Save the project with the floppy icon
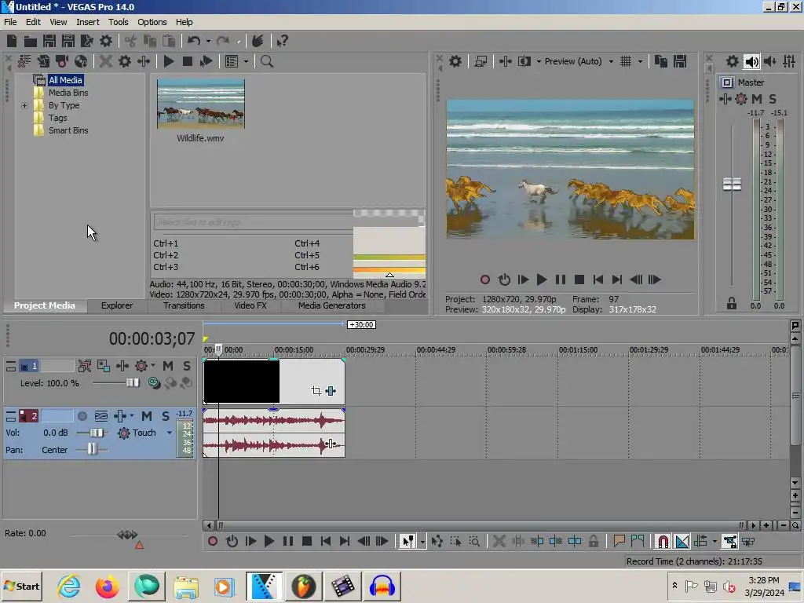This screenshot has height=603, width=804. point(49,41)
